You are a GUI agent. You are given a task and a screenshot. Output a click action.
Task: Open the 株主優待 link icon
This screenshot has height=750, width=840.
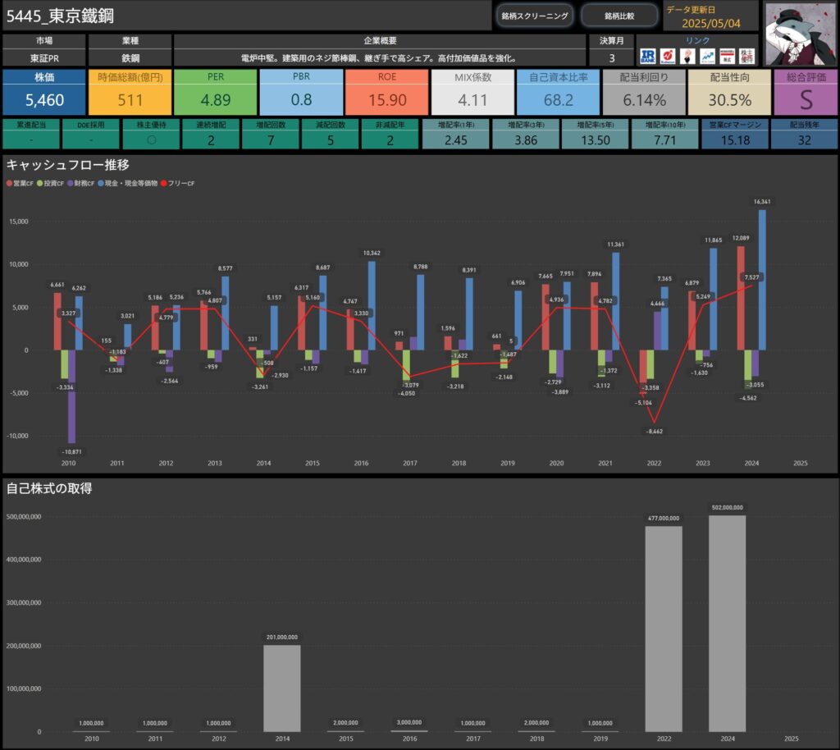tap(746, 57)
